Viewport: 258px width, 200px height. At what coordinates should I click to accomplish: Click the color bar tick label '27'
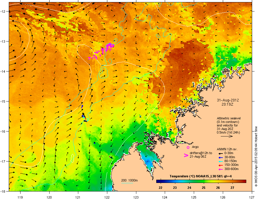[x=232, y=188]
